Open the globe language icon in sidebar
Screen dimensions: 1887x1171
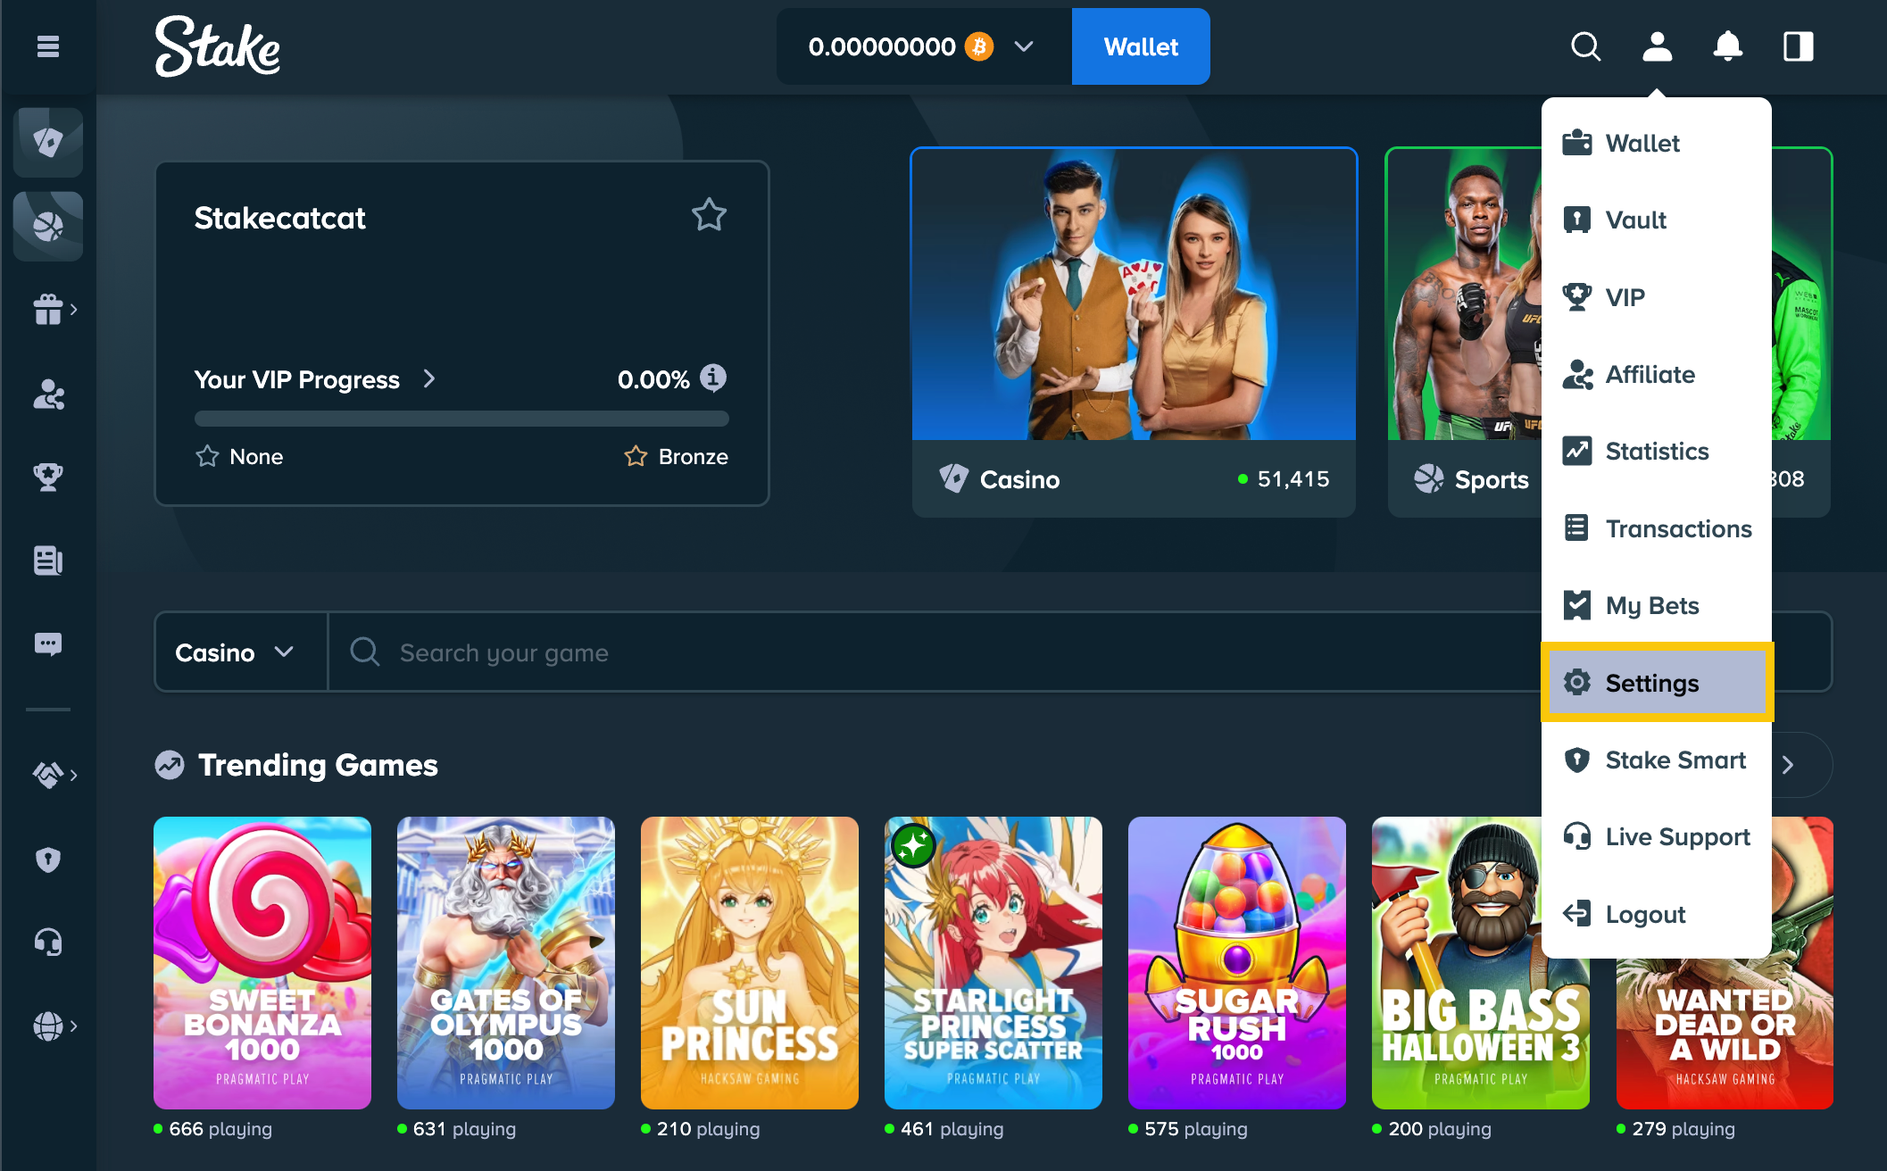48,1026
